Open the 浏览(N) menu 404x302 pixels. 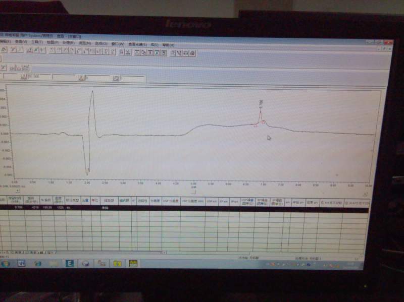pos(84,43)
